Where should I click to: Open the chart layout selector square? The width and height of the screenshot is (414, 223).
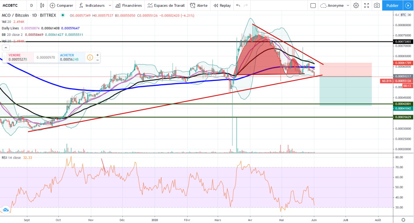(x=313, y=5)
